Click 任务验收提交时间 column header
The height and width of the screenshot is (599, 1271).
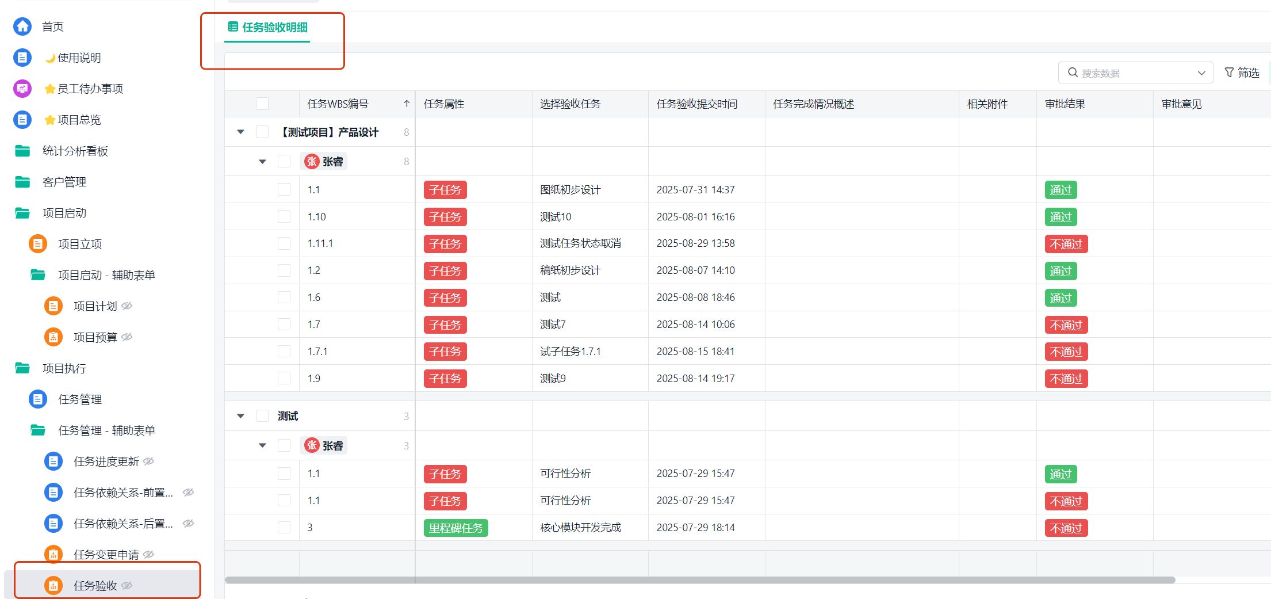pos(706,104)
